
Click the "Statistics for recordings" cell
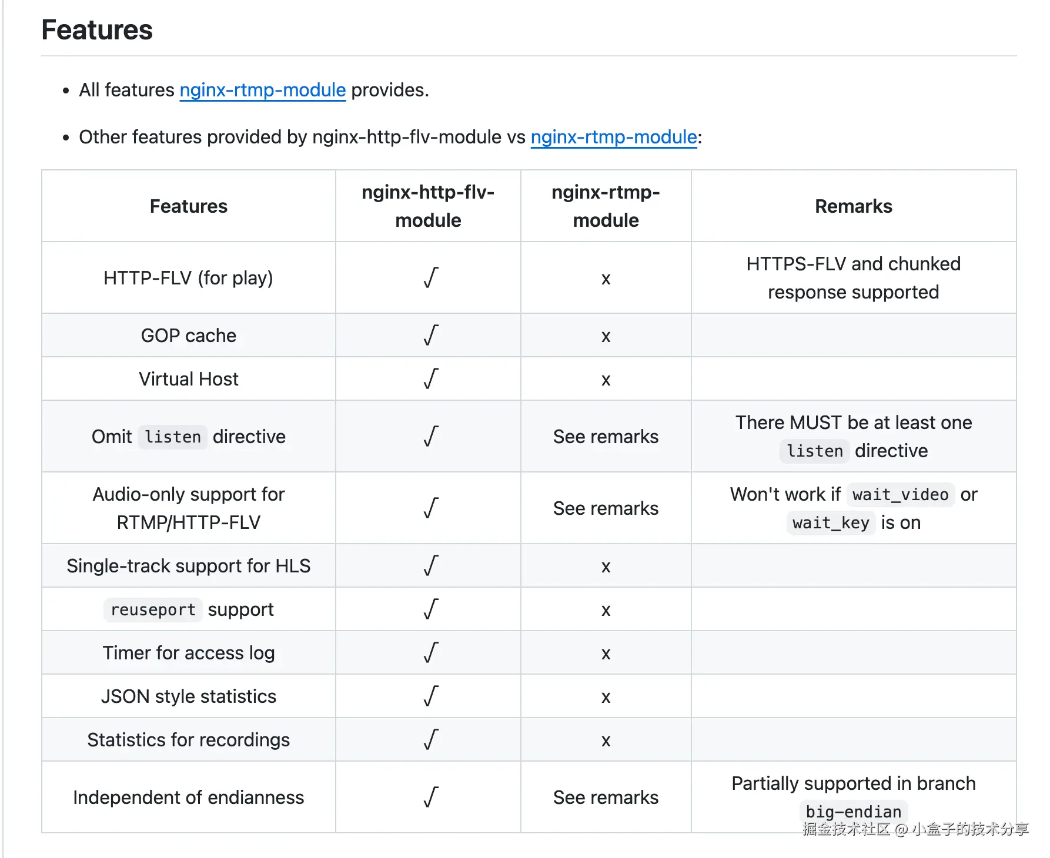[x=188, y=740]
